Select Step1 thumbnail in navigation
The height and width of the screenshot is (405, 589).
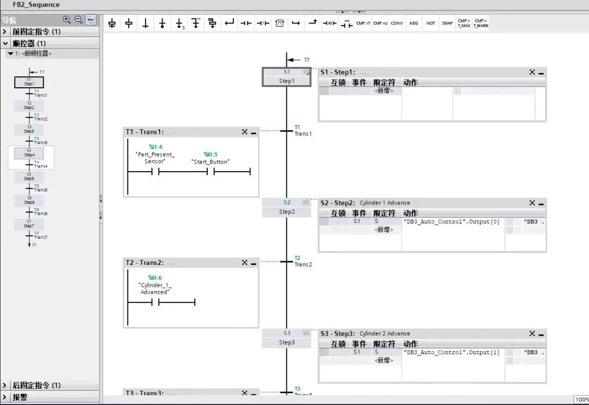click(29, 82)
